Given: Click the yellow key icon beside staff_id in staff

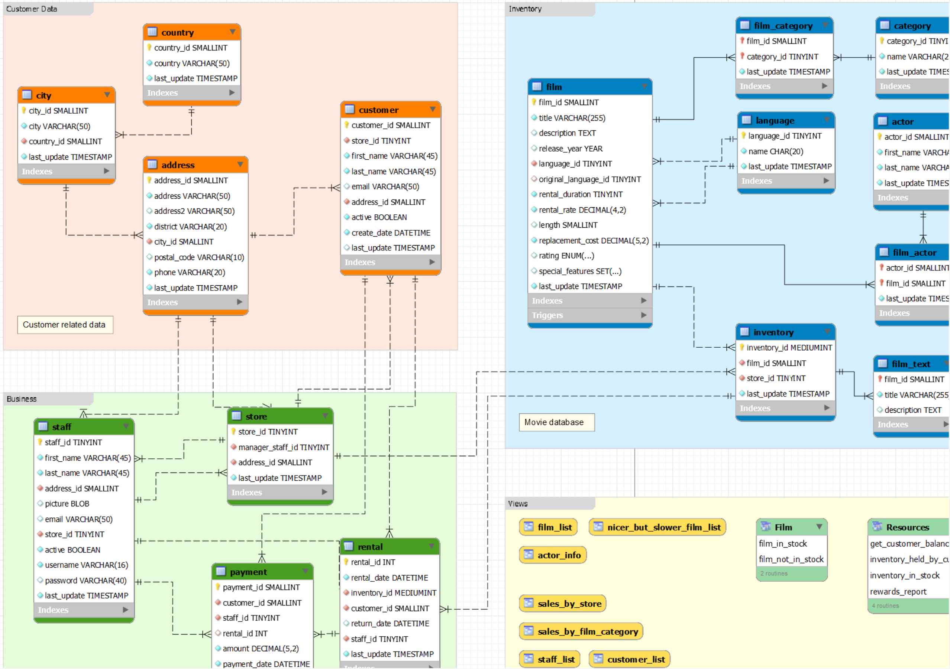Looking at the screenshot, I should pyautogui.click(x=39, y=442).
